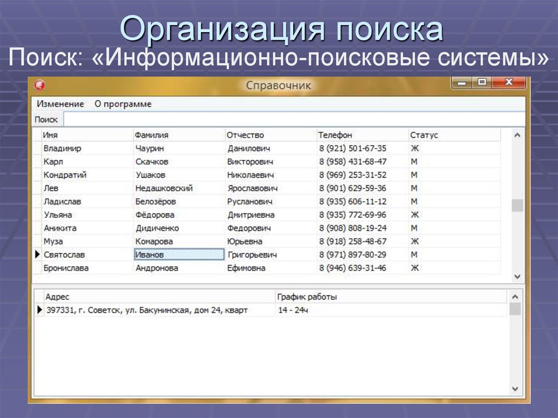Screen dimensions: 558x418
Task: Select the cell Ярославович
Action: [271, 188]
